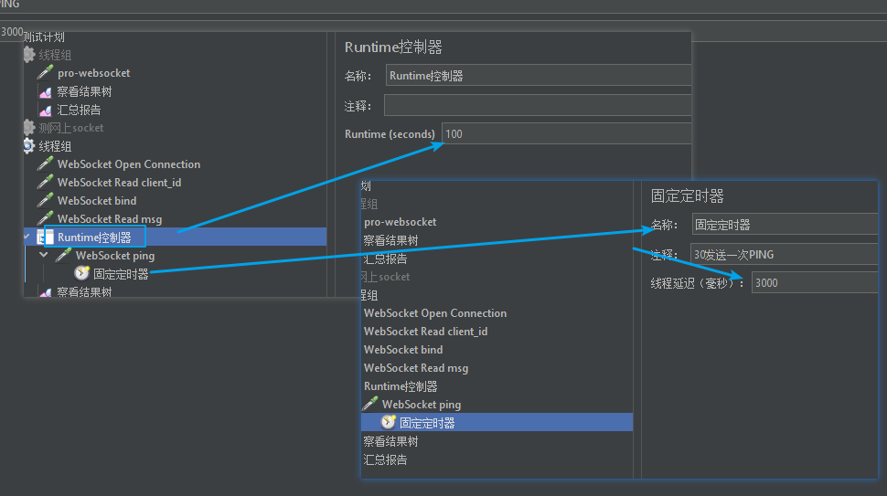Select the WebSocket Read client_id row with pipette icon
Image resolution: width=887 pixels, height=496 pixels.
click(x=120, y=183)
